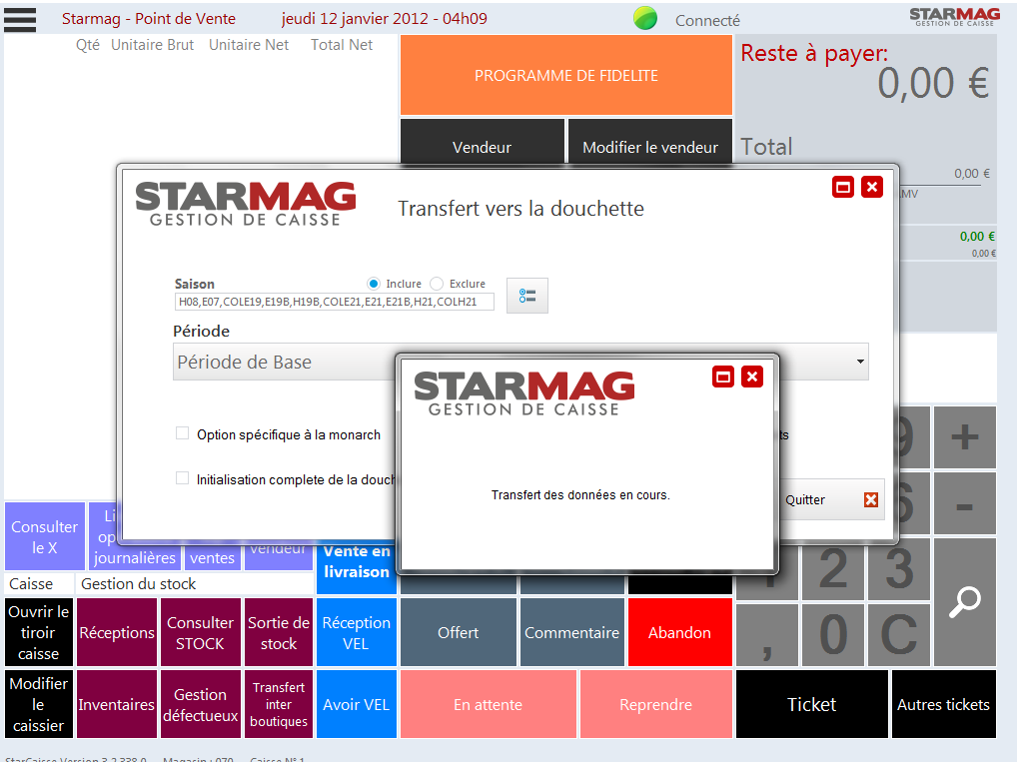Click the red Abandon button
This screenshot has width=1017, height=762.
point(679,632)
